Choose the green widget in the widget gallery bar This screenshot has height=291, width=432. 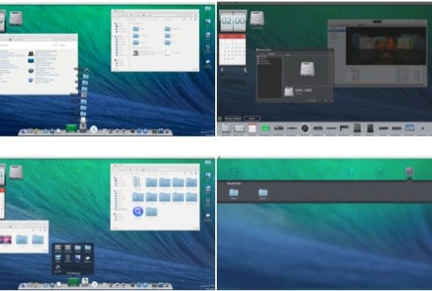265,128
